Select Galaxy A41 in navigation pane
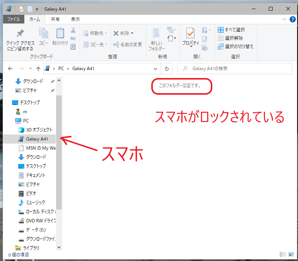The width and height of the screenshot is (298, 261). coord(29,139)
